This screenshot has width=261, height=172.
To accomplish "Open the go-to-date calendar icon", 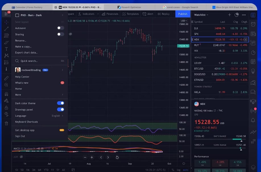I will pos(73,170).
